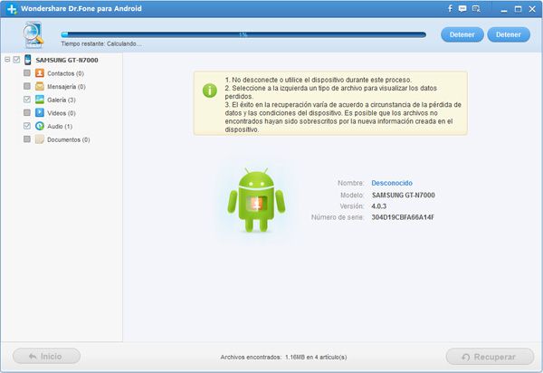Toggle the Videos checkbox

(27, 112)
